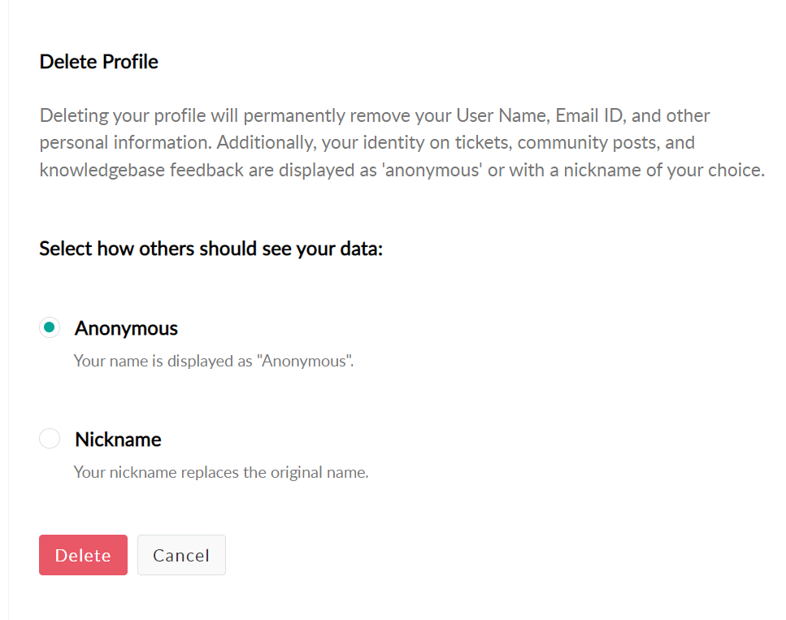Viewport: 786px width, 620px height.
Task: Abort deletion using Cancel
Action: click(x=181, y=555)
